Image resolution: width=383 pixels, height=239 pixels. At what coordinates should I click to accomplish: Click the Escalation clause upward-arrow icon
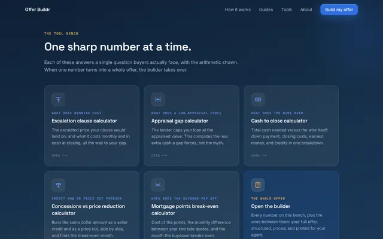pos(58,100)
